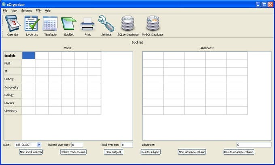Image resolution: width=275 pixels, height=165 pixels.
Task: Select the Math row header
Action: 13,63
